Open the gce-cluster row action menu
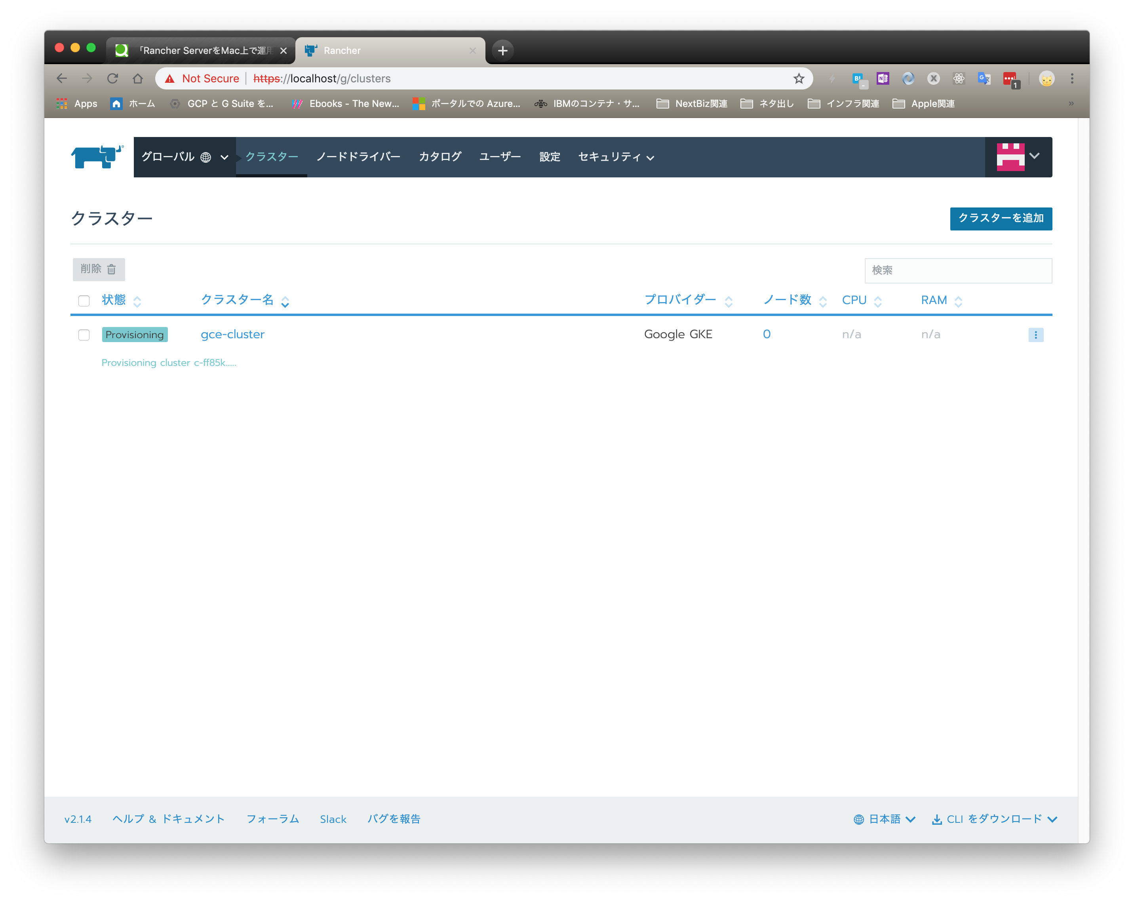The height and width of the screenshot is (902, 1134). click(x=1036, y=335)
